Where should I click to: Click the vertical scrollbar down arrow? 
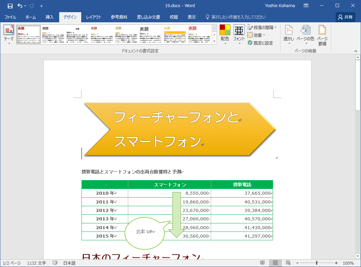pos(358,256)
